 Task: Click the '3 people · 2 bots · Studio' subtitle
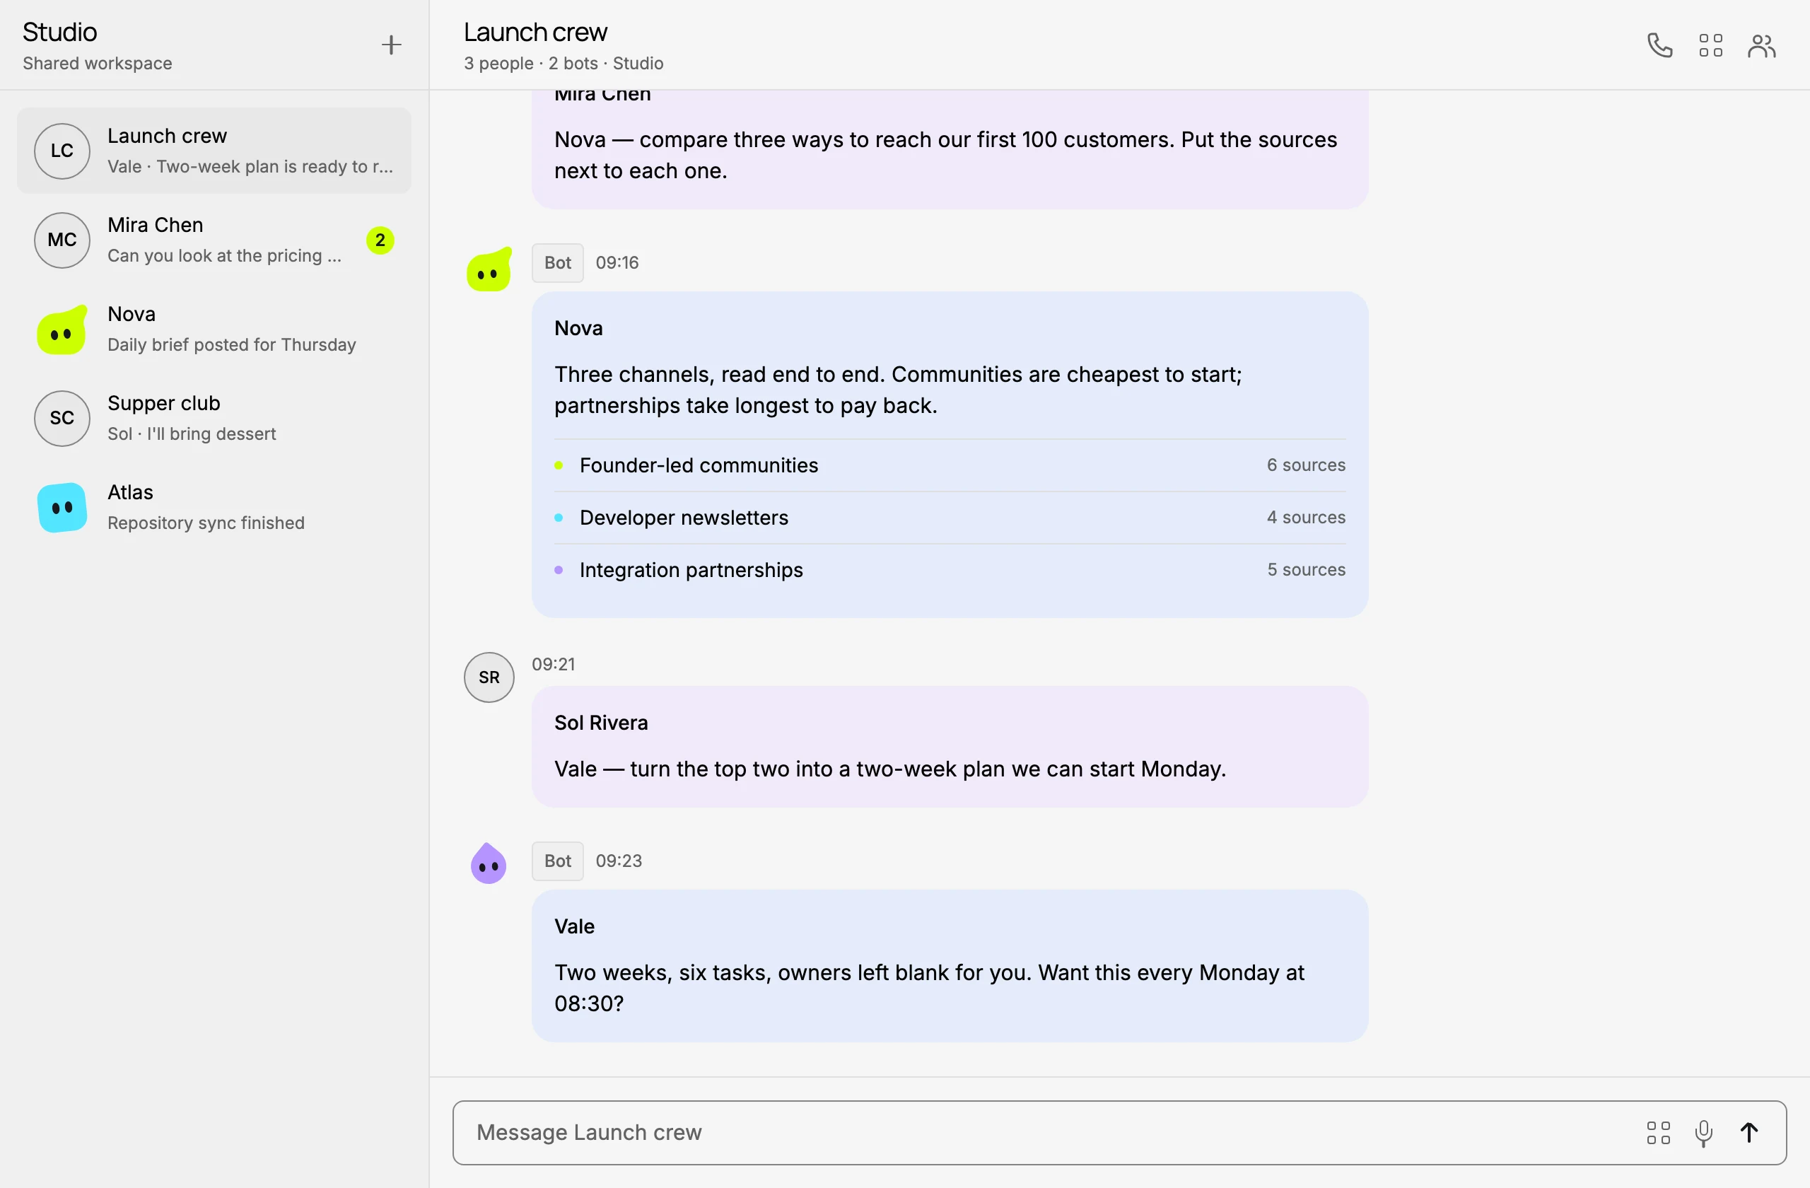coord(564,63)
